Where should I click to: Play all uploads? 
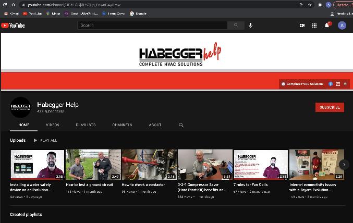pos(46,140)
